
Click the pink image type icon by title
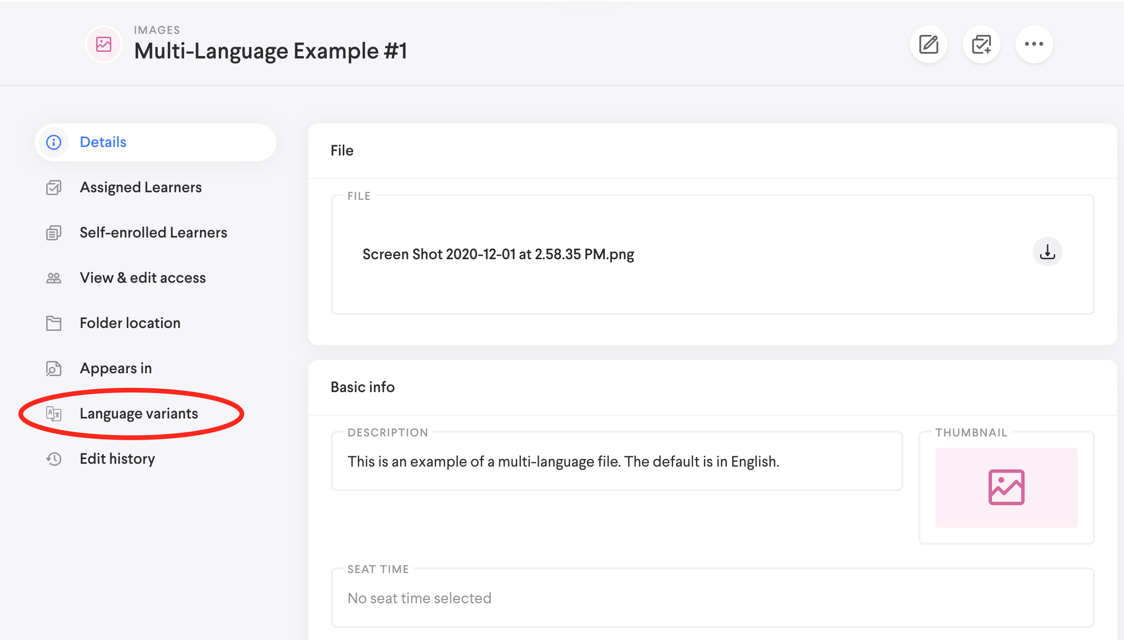(x=104, y=45)
